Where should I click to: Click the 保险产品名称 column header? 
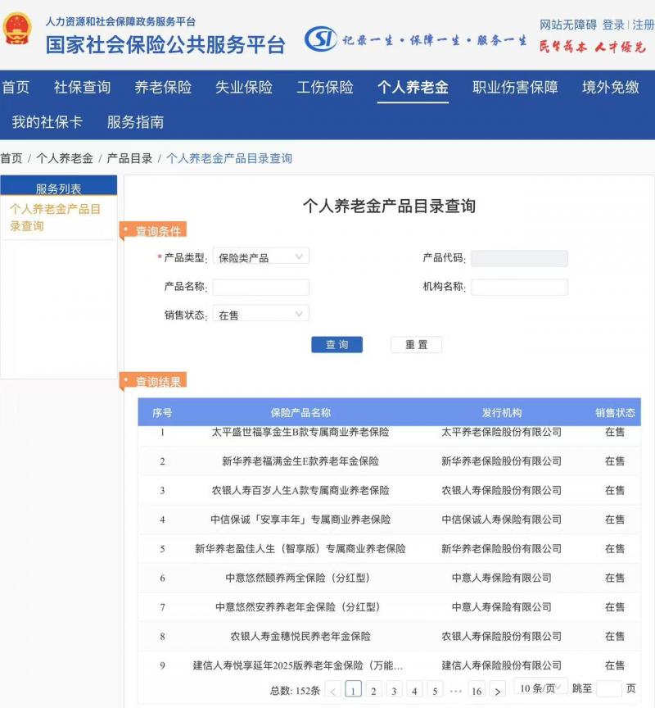tap(300, 412)
